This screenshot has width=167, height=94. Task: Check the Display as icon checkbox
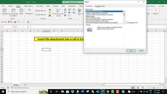point(127,23)
